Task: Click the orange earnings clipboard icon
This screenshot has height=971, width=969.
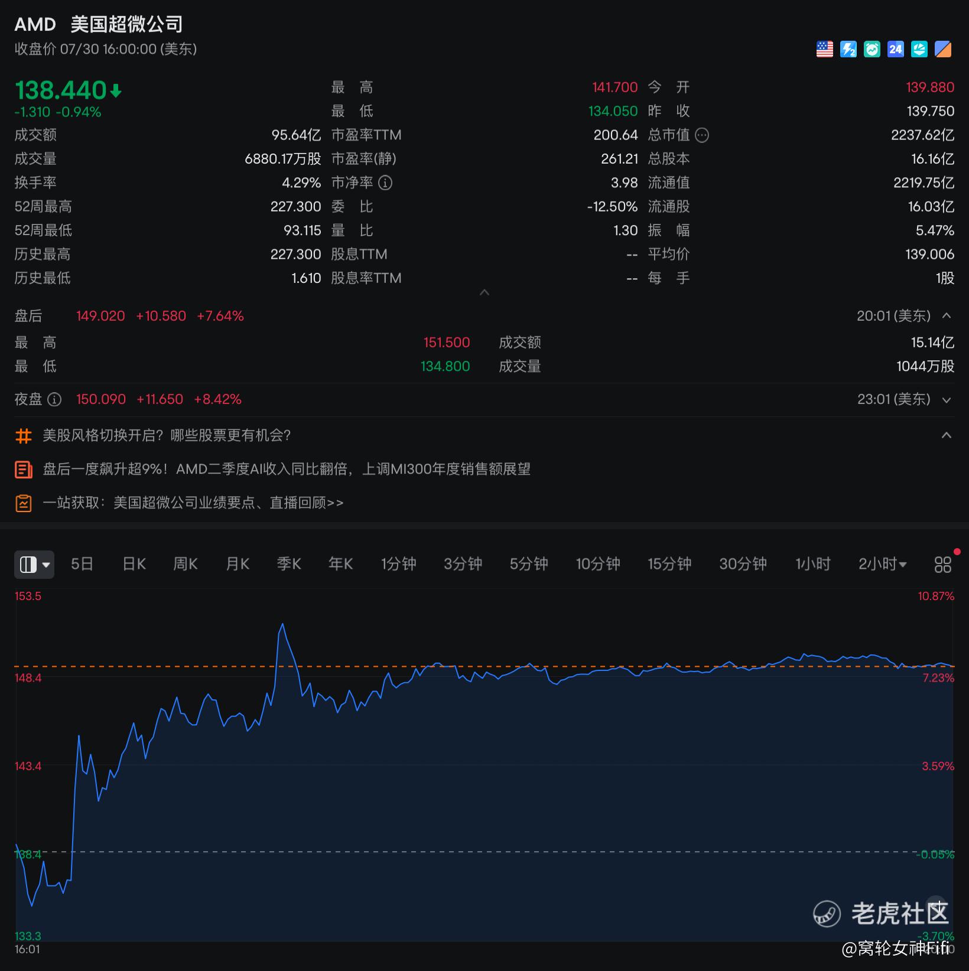Action: 23,503
